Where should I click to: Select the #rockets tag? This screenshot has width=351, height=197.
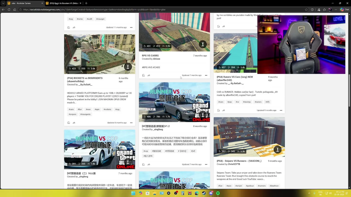coord(107,109)
